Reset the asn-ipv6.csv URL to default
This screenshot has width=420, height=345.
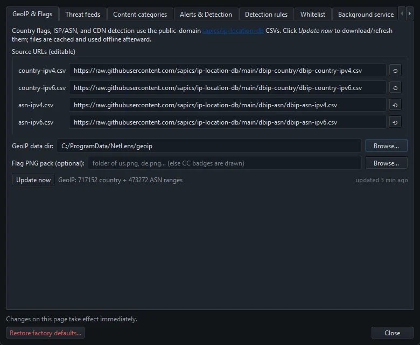395,122
